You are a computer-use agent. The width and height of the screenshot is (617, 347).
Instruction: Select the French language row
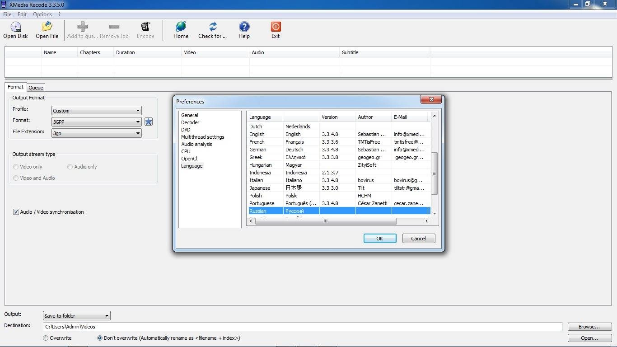(x=339, y=142)
